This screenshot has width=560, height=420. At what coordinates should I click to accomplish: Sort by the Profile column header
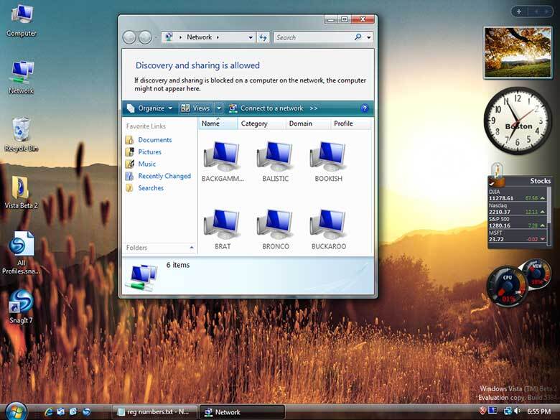point(350,123)
